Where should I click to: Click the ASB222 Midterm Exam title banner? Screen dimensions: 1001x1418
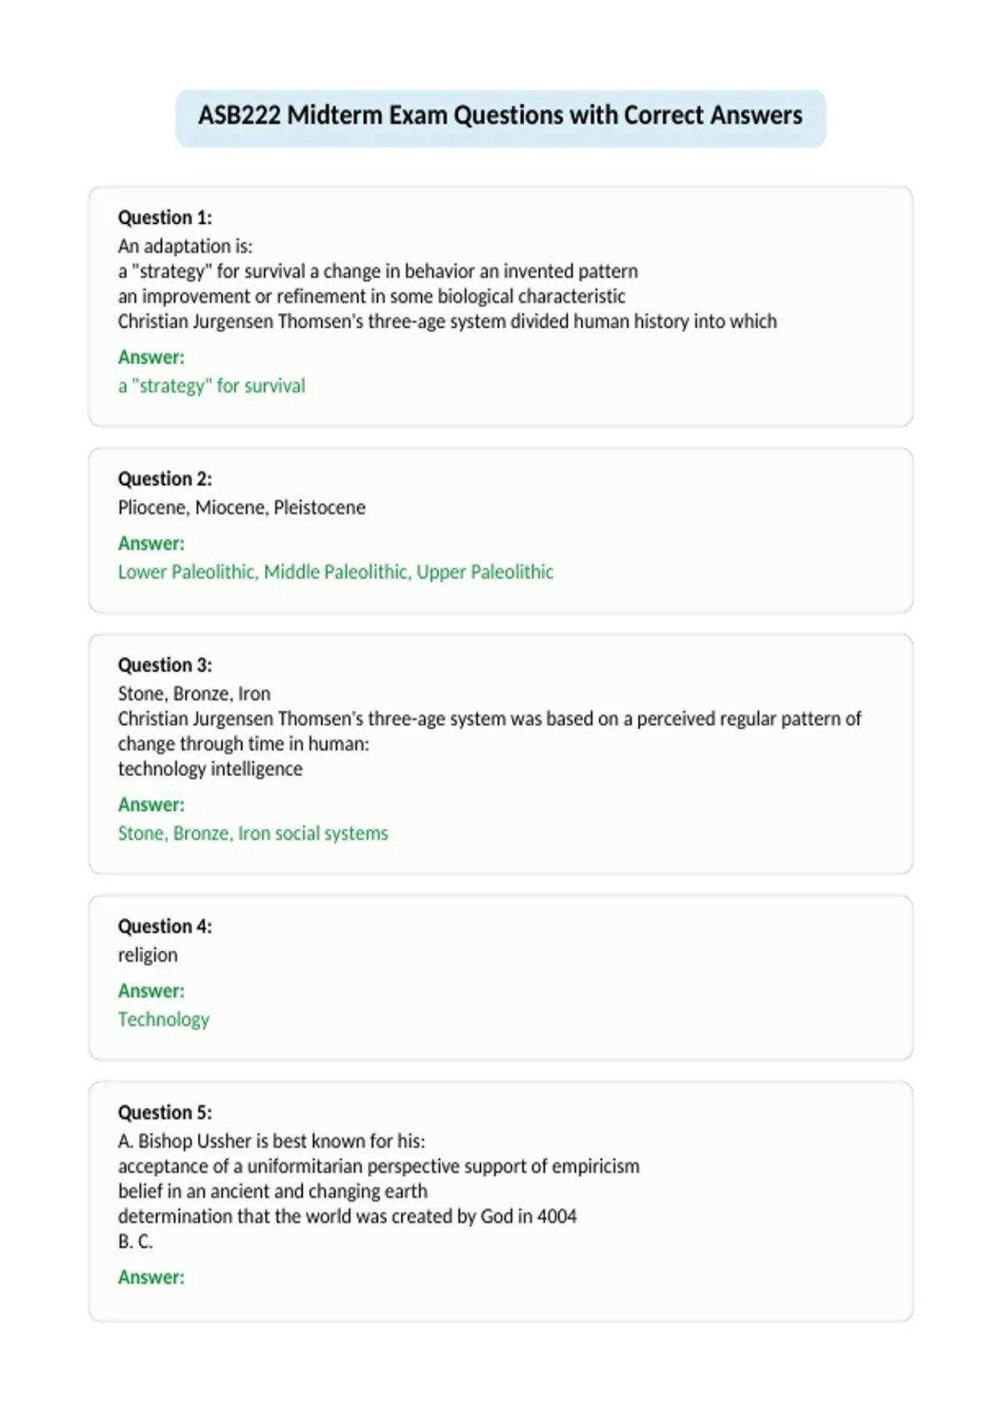pos(500,118)
